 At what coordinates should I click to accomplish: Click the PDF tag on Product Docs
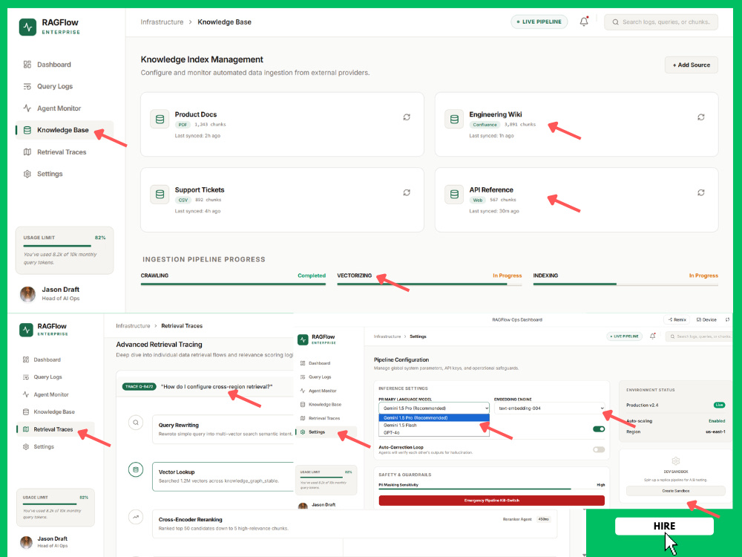pyautogui.click(x=183, y=125)
